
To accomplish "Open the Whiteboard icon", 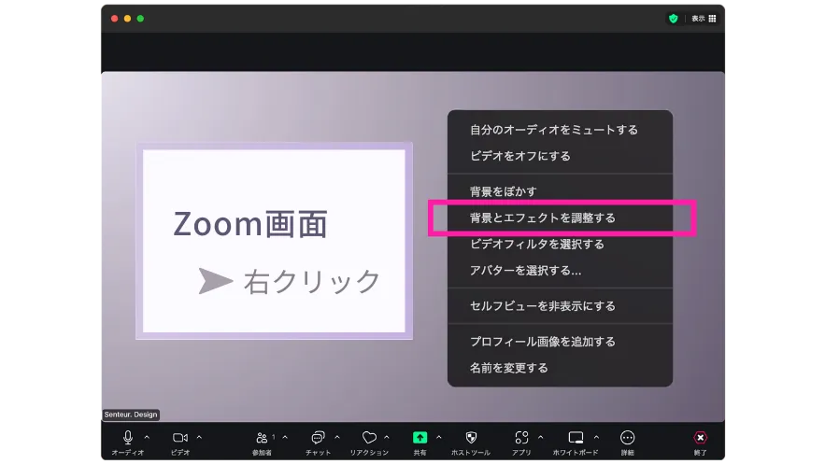I will 576,437.
